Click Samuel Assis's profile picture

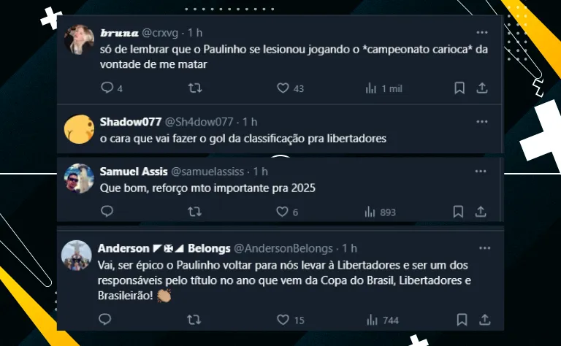[x=79, y=180]
